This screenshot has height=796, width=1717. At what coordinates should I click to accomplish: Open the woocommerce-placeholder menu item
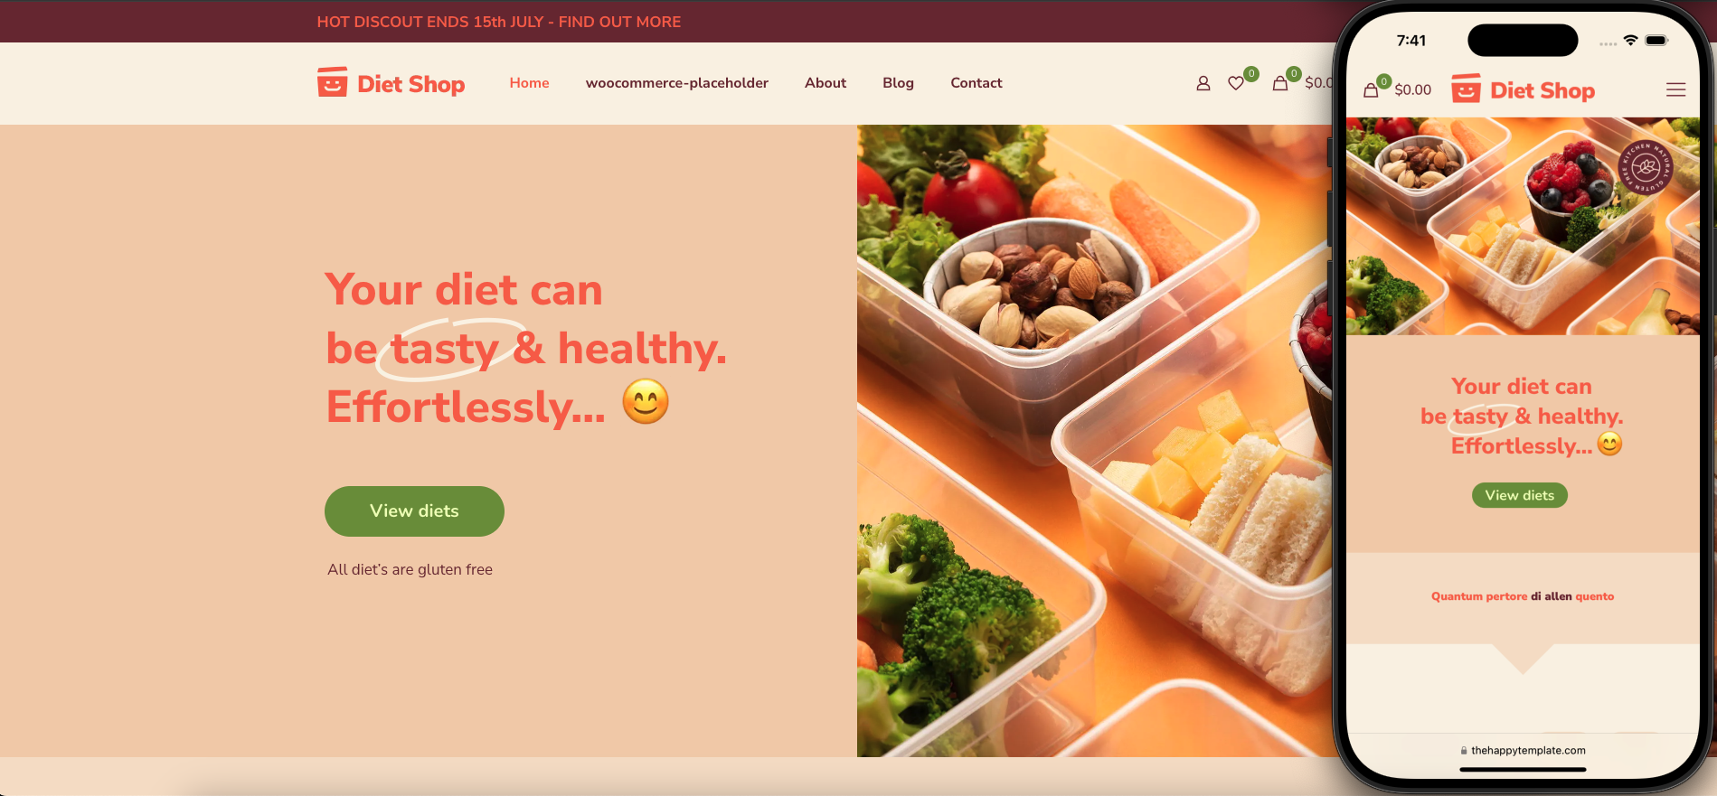coord(676,83)
